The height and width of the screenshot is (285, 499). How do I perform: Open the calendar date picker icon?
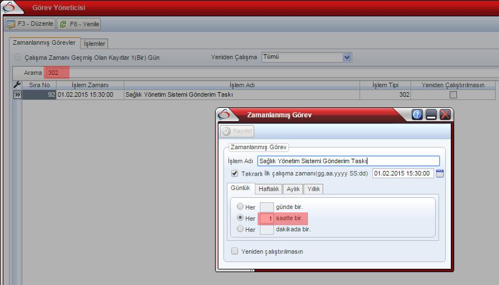tap(440, 173)
